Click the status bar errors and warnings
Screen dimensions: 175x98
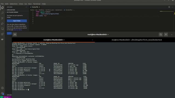pyautogui.click(x=7, y=97)
